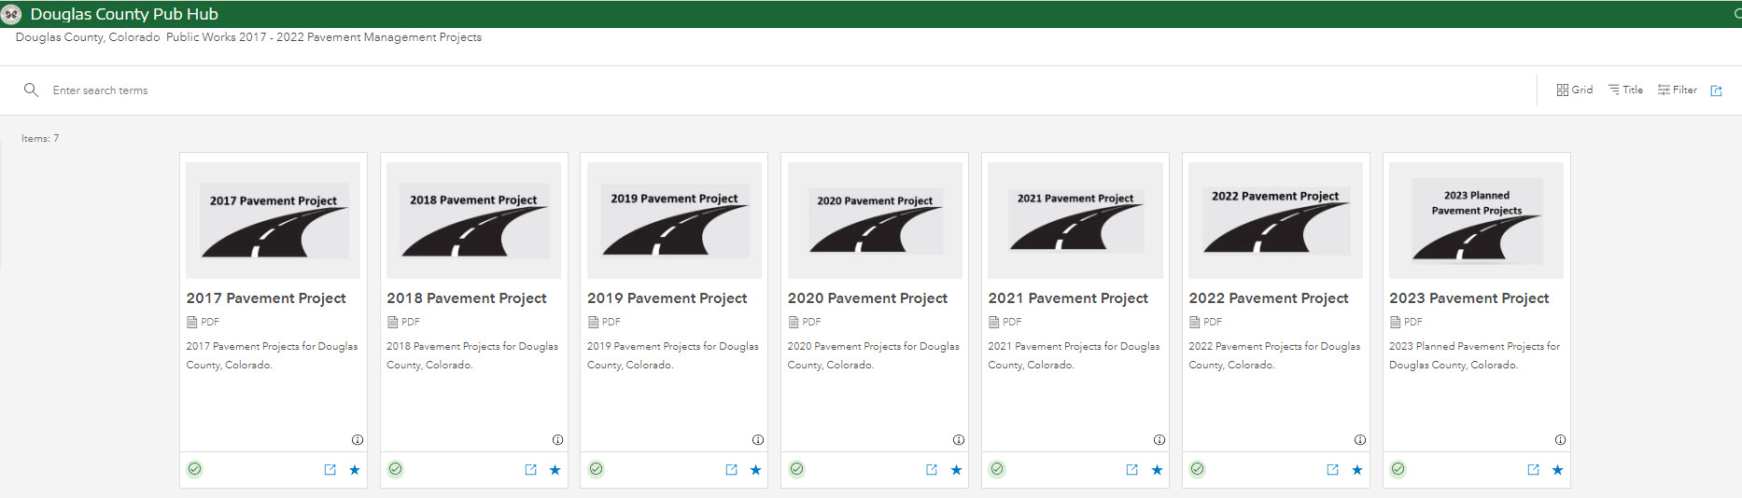Open info icon for 2021 Pavement Project
The image size is (1742, 498).
(1159, 439)
